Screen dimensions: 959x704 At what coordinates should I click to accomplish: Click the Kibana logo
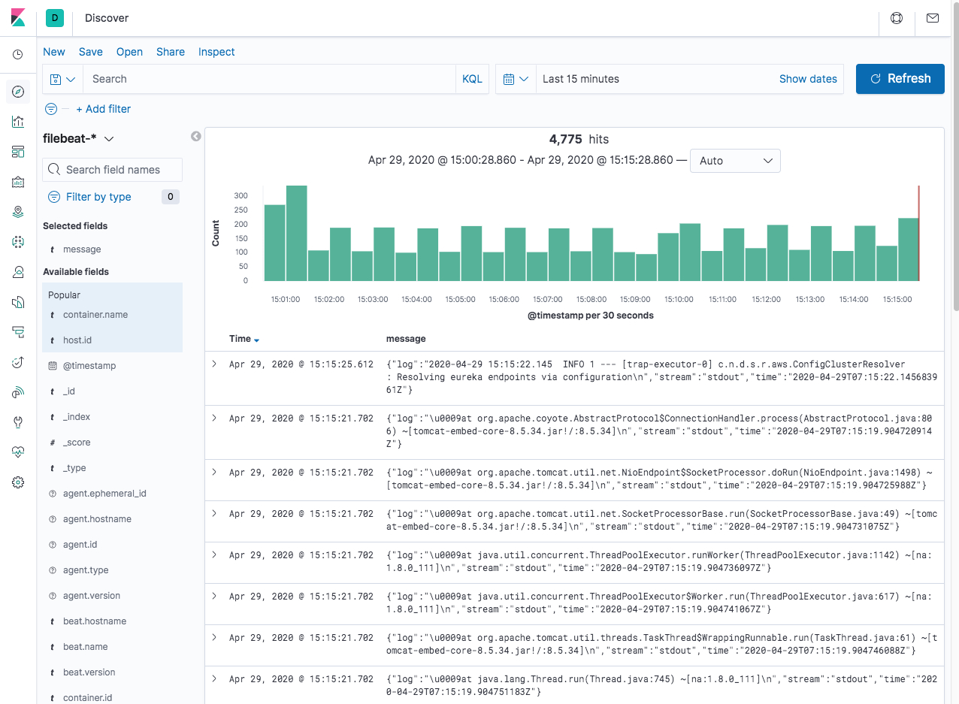pos(18,18)
